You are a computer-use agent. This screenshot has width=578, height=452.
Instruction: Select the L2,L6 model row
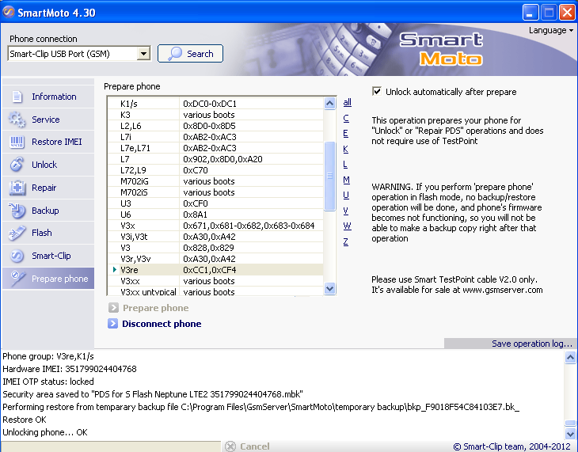(215, 126)
